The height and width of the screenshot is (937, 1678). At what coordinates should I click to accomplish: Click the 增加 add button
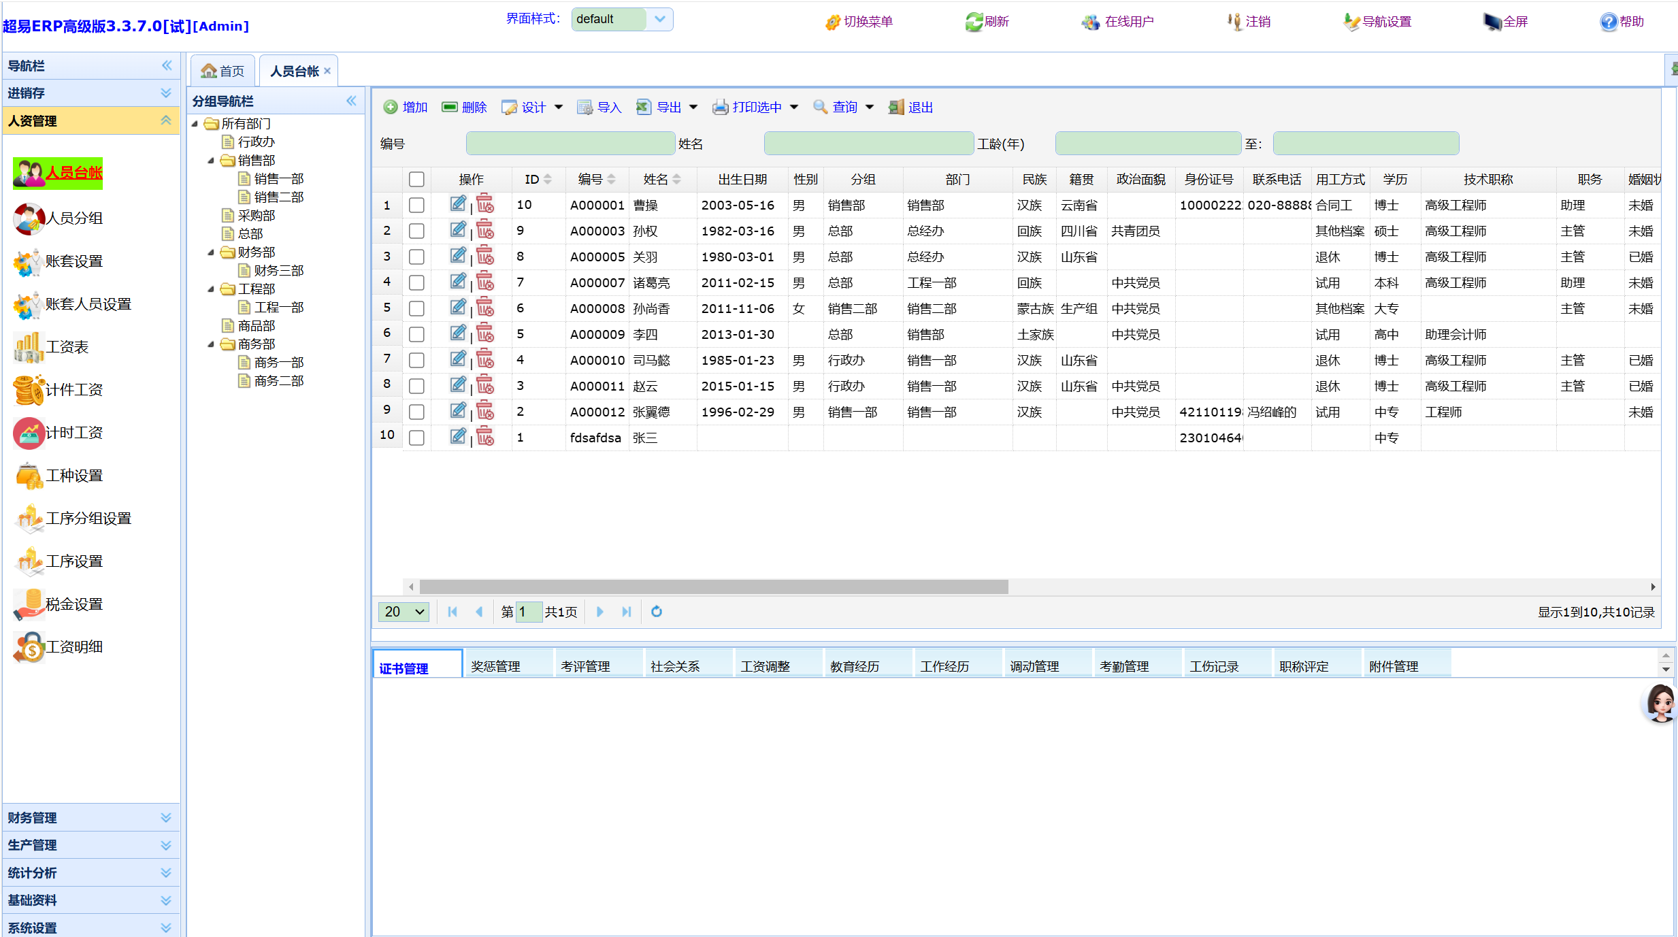pyautogui.click(x=406, y=108)
